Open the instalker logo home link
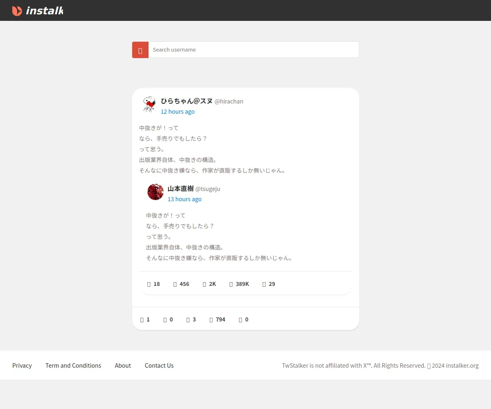The height and width of the screenshot is (409, 491). (x=38, y=11)
